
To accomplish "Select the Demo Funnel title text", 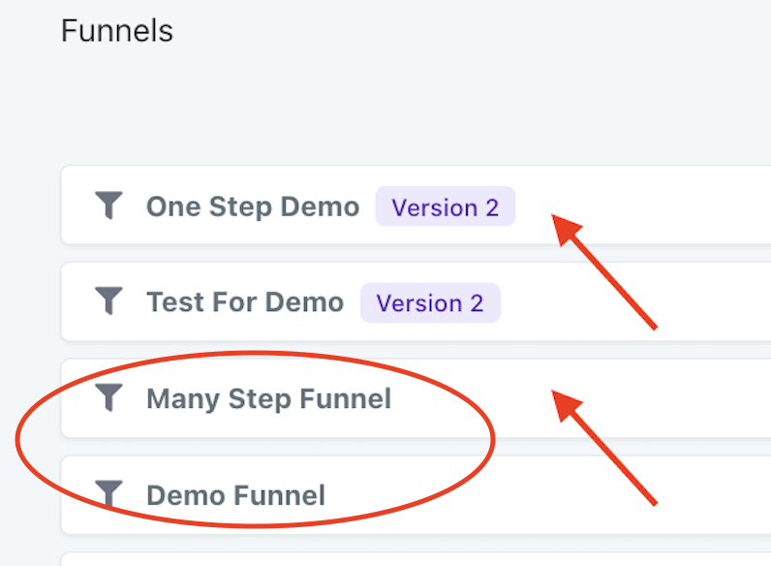I will pos(235,495).
